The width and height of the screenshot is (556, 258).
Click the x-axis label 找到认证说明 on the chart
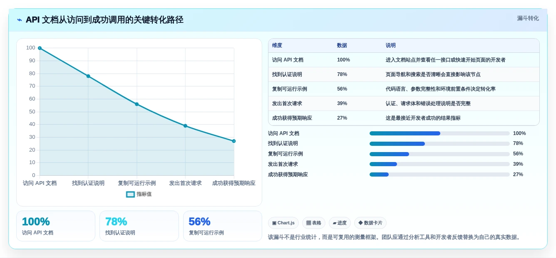pos(88,183)
